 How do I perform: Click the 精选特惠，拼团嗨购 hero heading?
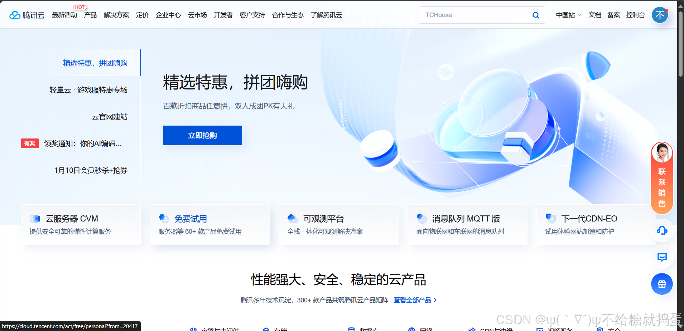point(235,82)
